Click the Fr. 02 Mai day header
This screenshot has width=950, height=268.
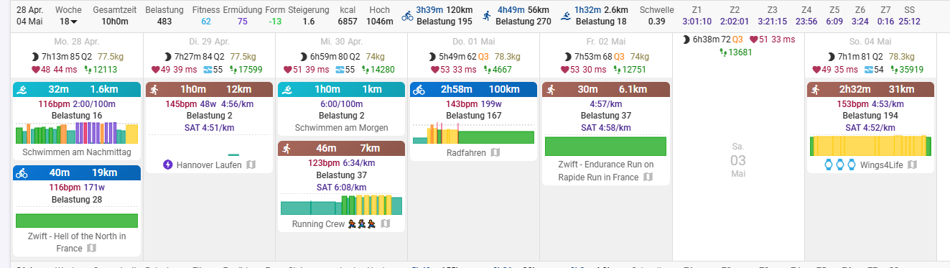tap(606, 42)
